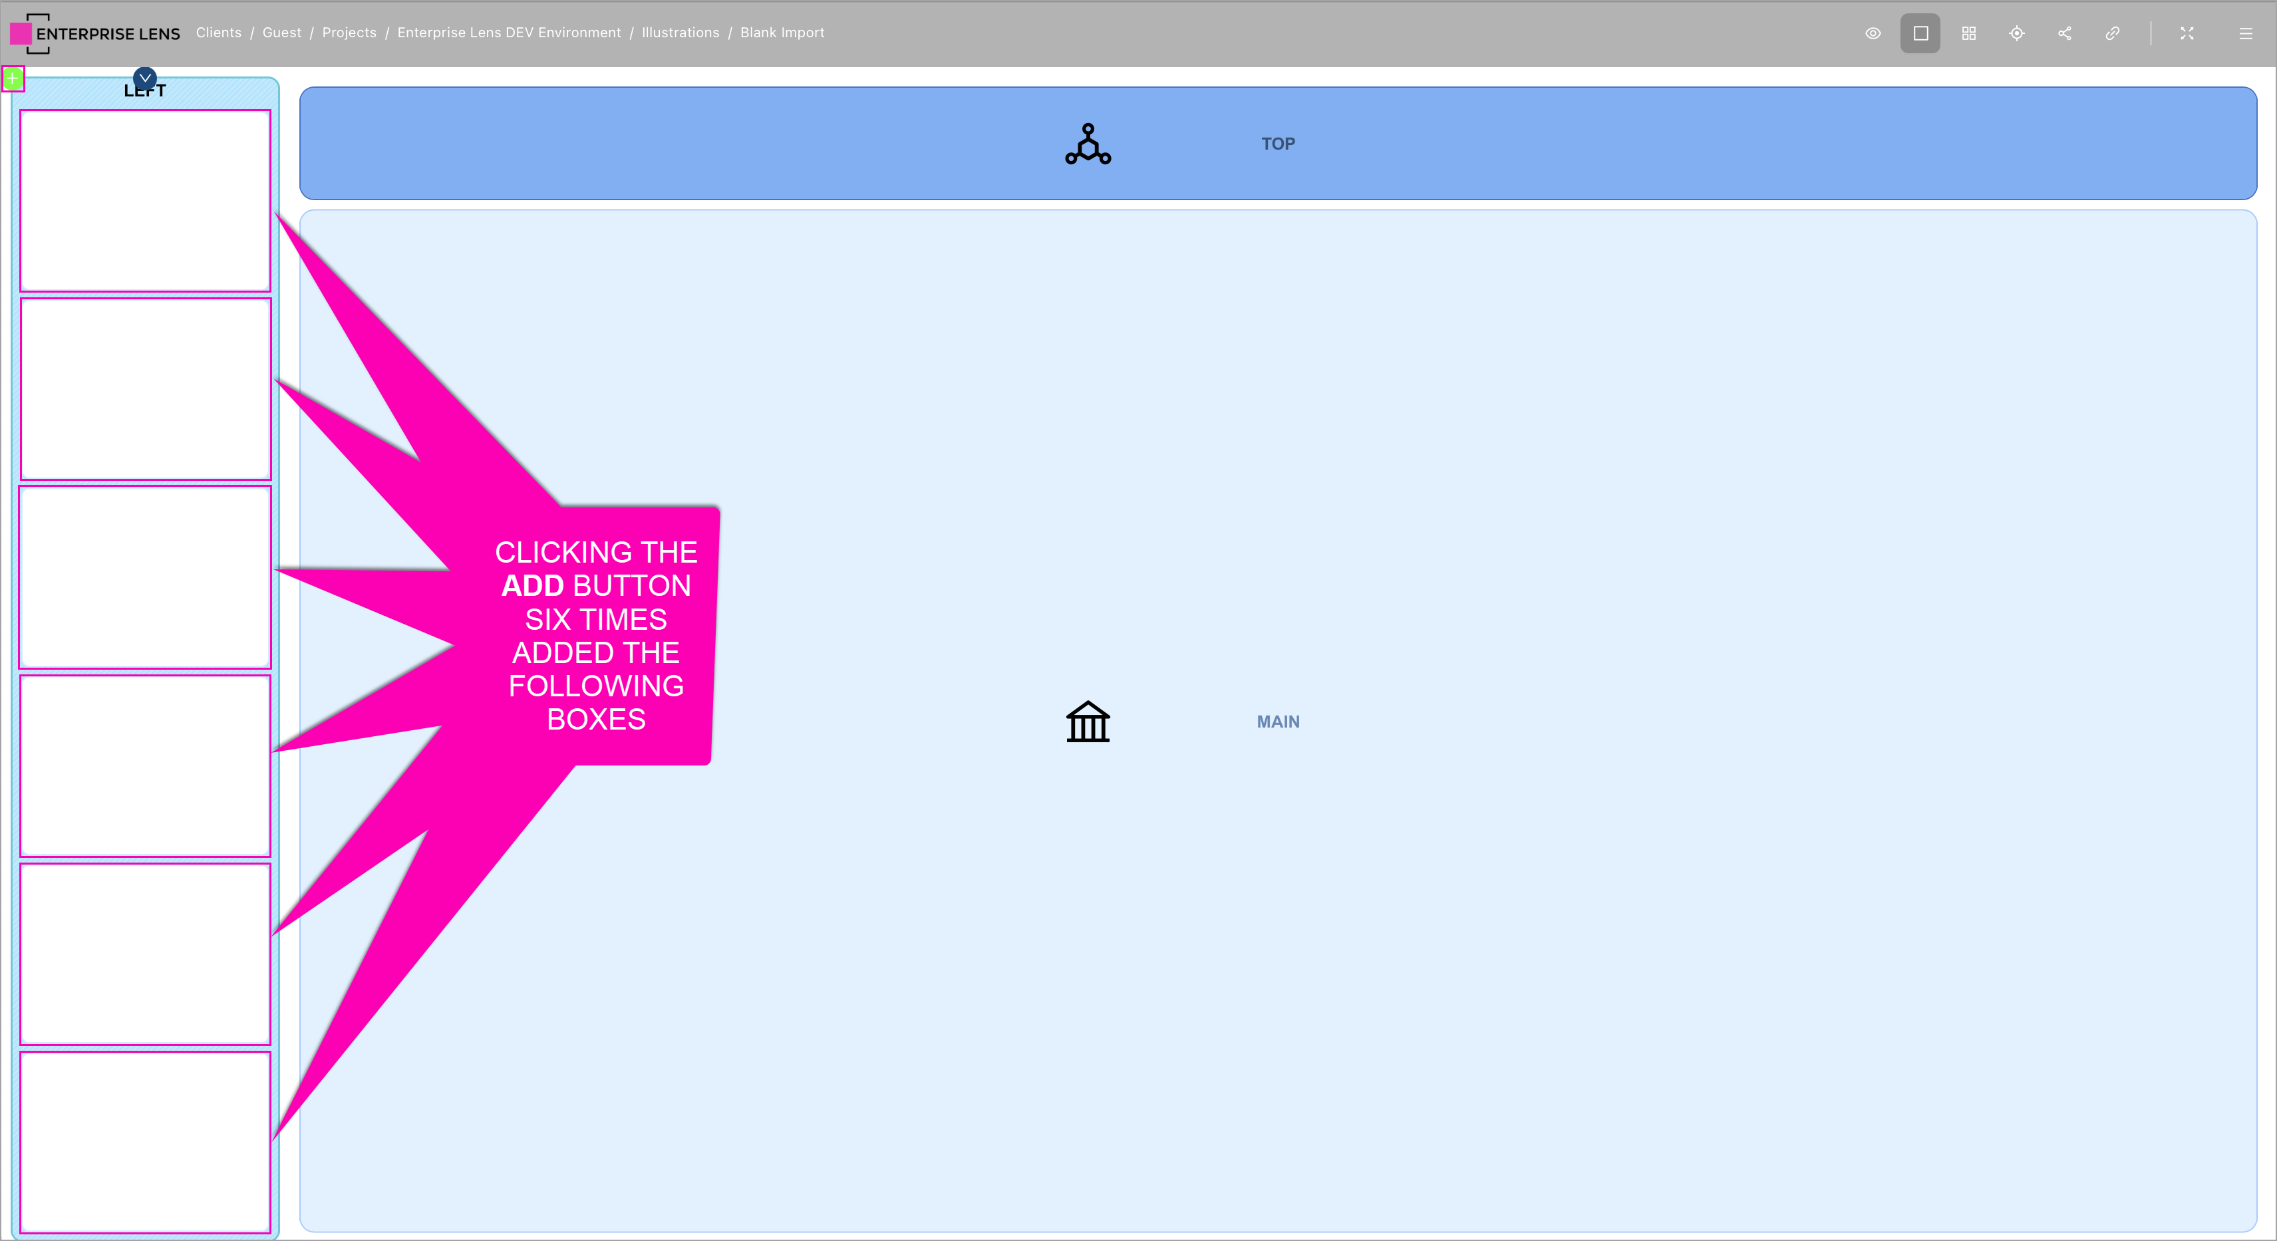The image size is (2277, 1241).
Task: Click the green plus add button
Action: (13, 78)
